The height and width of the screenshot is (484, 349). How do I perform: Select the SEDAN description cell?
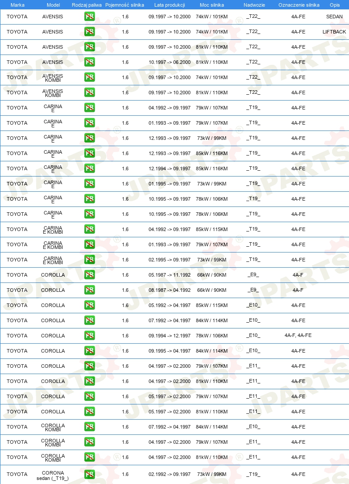334,17
